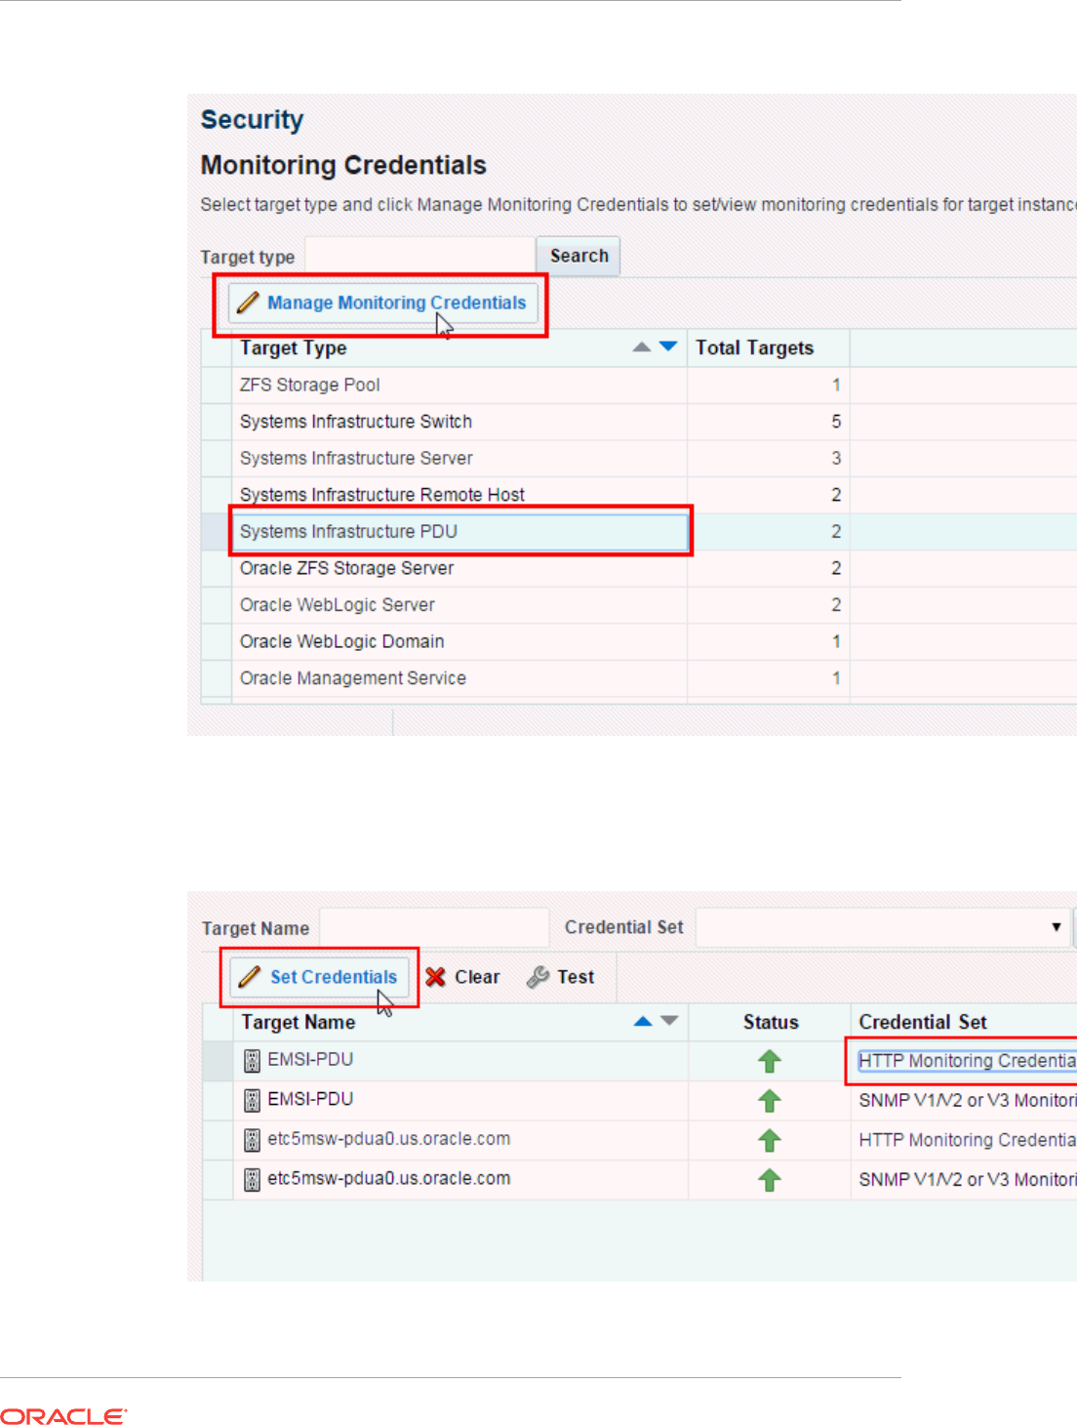The height and width of the screenshot is (1425, 1077).
Task: Sort Target Type column descending
Action: click(x=668, y=346)
